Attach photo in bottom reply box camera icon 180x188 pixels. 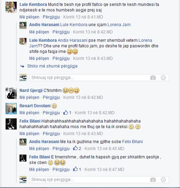153,180
